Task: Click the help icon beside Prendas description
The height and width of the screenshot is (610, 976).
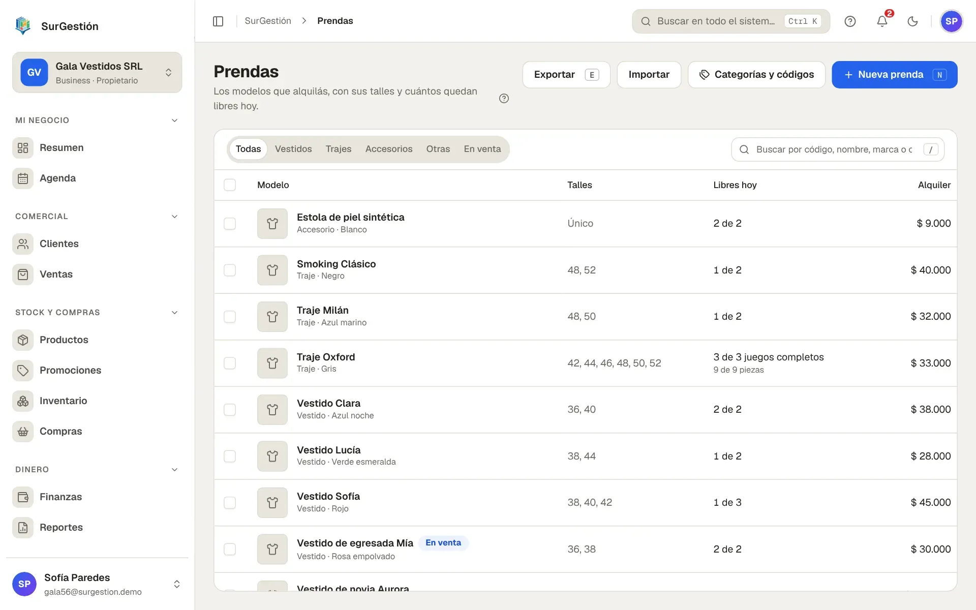Action: pos(504,99)
